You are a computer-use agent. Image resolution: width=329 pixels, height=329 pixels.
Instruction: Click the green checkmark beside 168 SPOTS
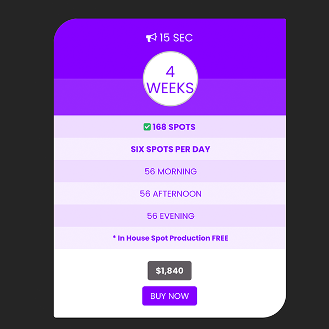(x=147, y=127)
